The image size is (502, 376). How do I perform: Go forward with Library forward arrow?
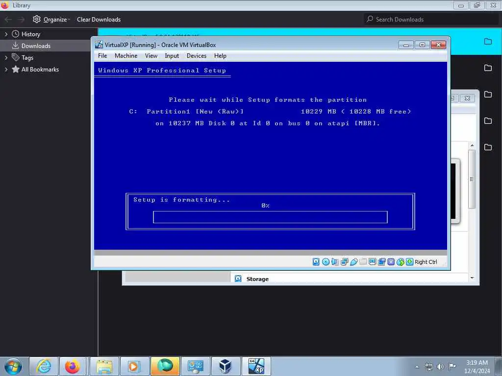pos(21,20)
